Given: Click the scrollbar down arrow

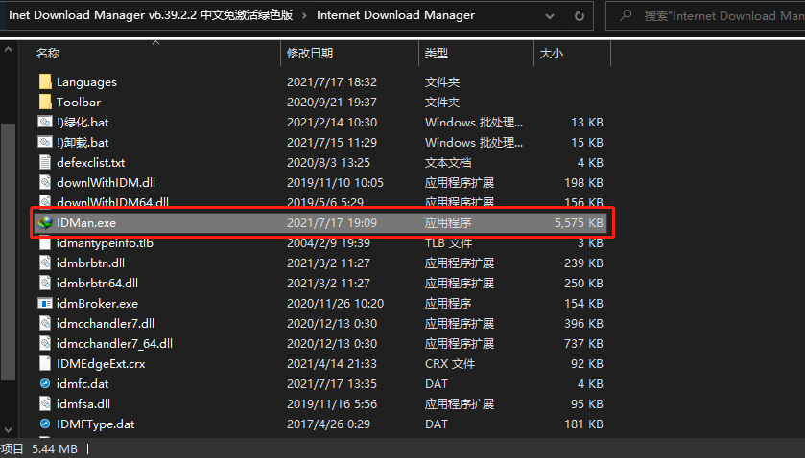Looking at the screenshot, I should click(x=8, y=430).
